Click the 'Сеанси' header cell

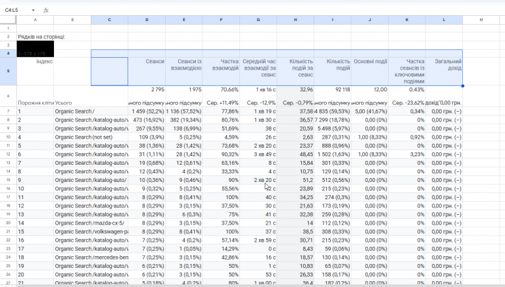[x=147, y=71]
